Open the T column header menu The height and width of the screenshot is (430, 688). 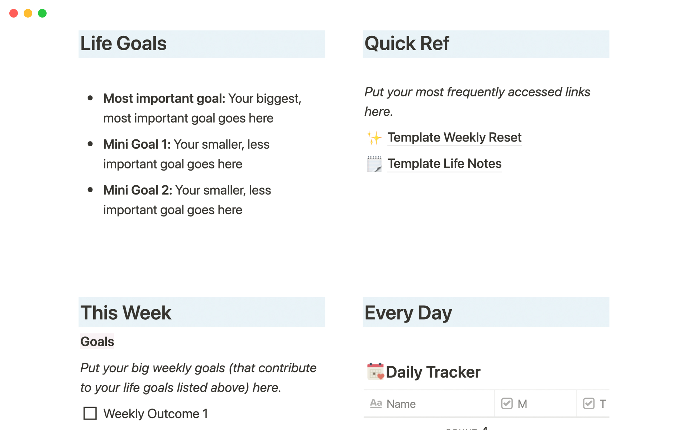(x=603, y=404)
